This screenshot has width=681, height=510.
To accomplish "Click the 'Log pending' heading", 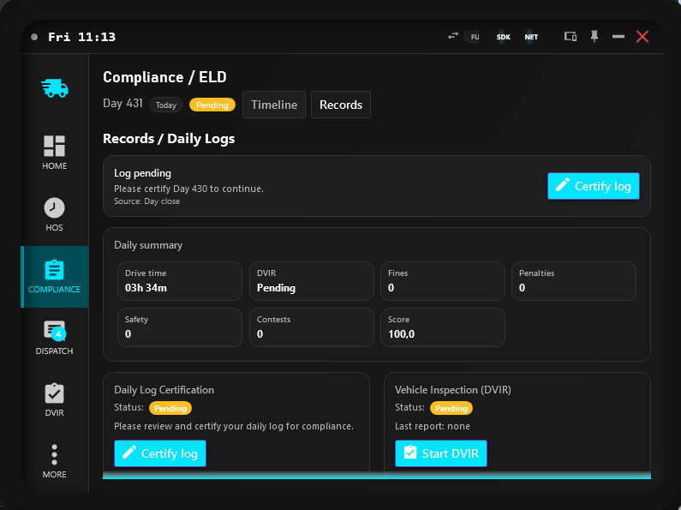I will (142, 173).
